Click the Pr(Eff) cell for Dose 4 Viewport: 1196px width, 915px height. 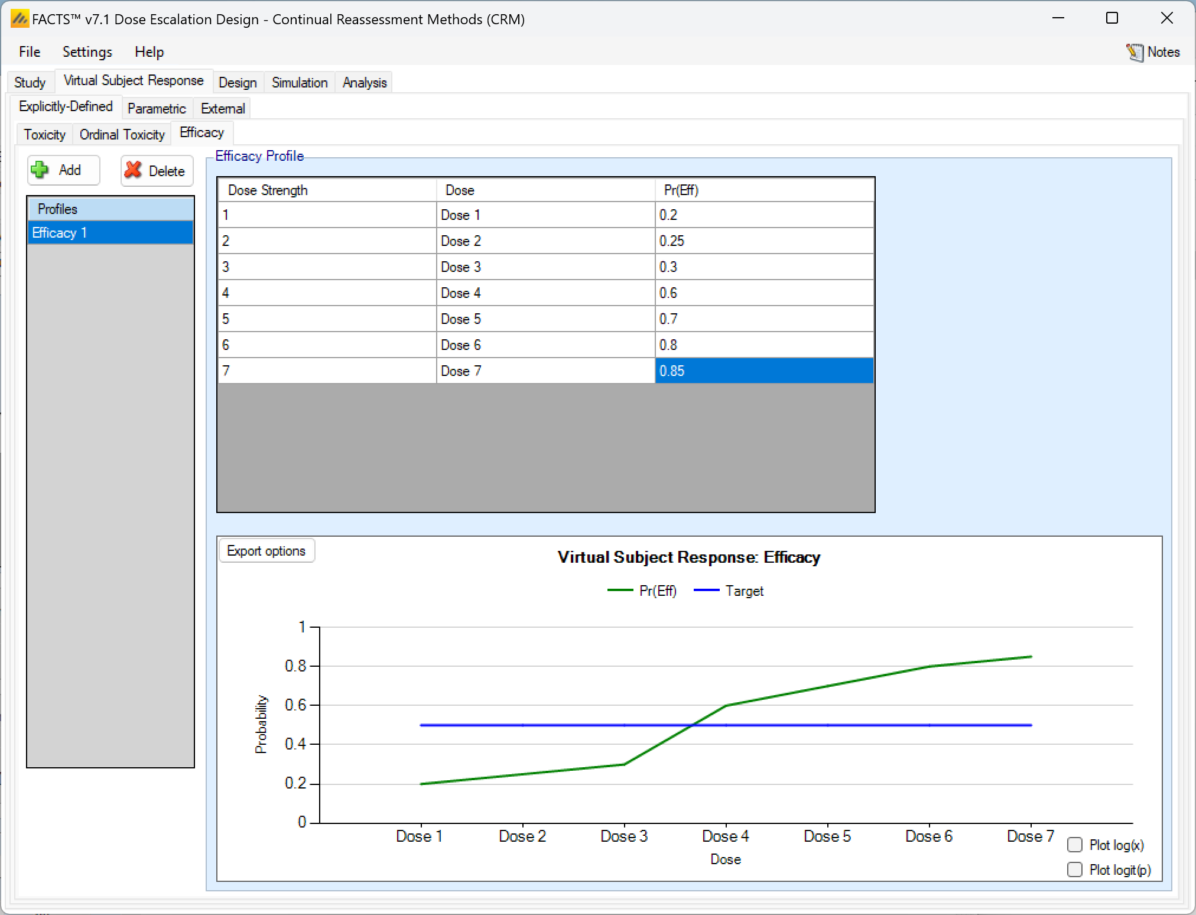tap(763, 293)
